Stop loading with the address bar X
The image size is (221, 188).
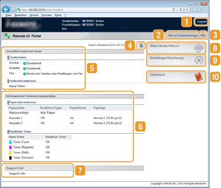tap(187, 9)
